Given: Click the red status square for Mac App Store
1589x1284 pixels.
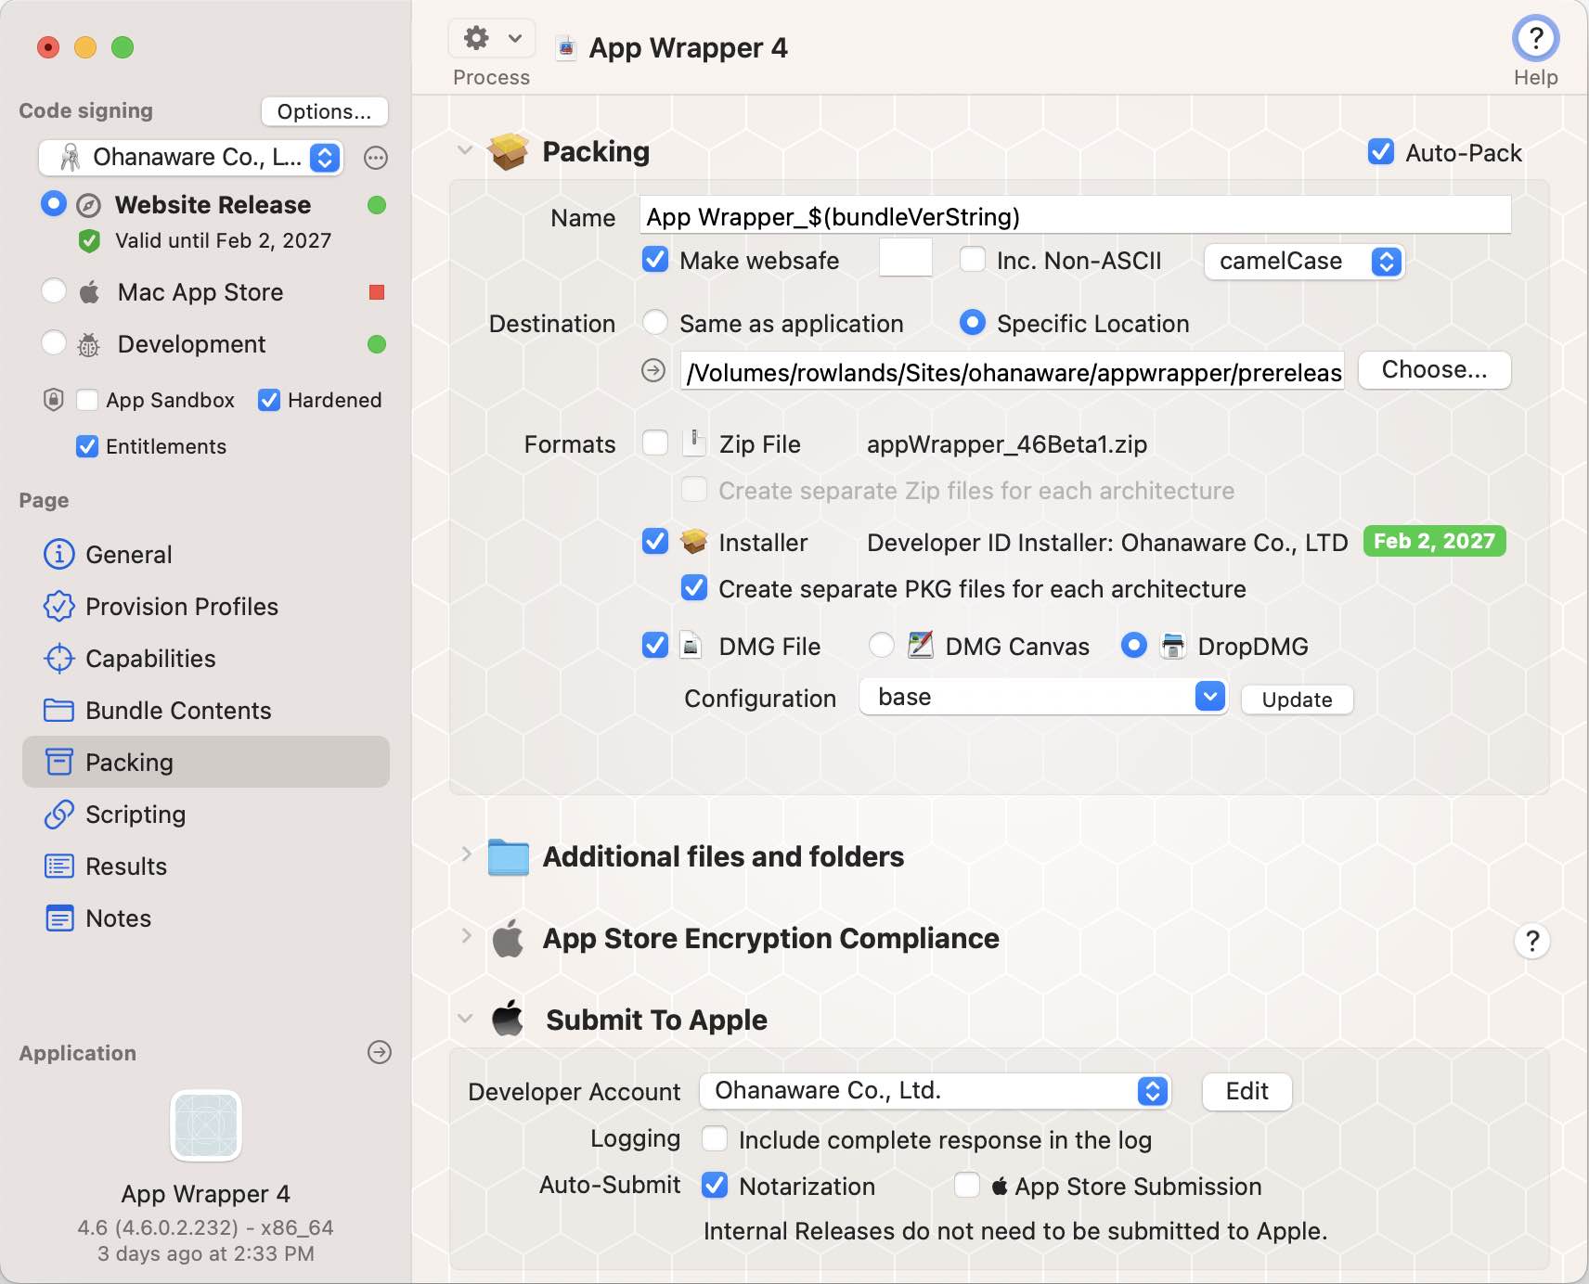Looking at the screenshot, I should pos(377,292).
